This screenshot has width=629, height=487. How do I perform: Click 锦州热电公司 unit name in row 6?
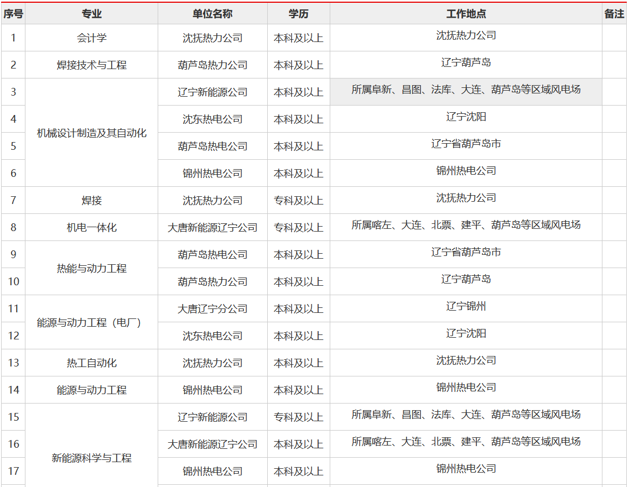pyautogui.click(x=212, y=174)
